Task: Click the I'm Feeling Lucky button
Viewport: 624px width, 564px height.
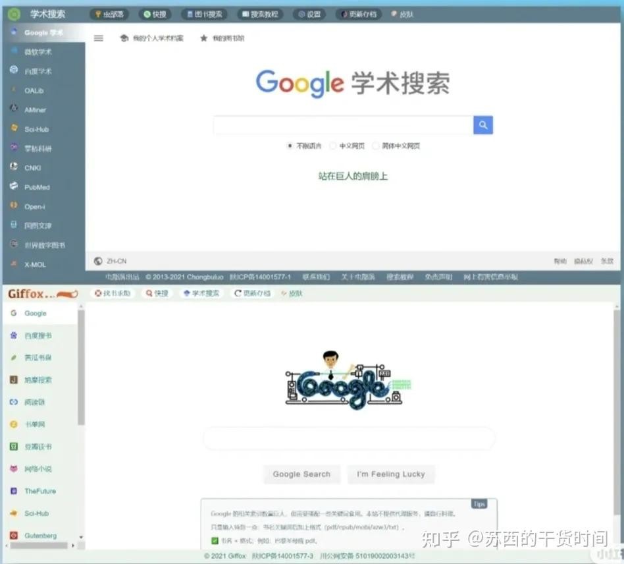Action: pos(390,474)
